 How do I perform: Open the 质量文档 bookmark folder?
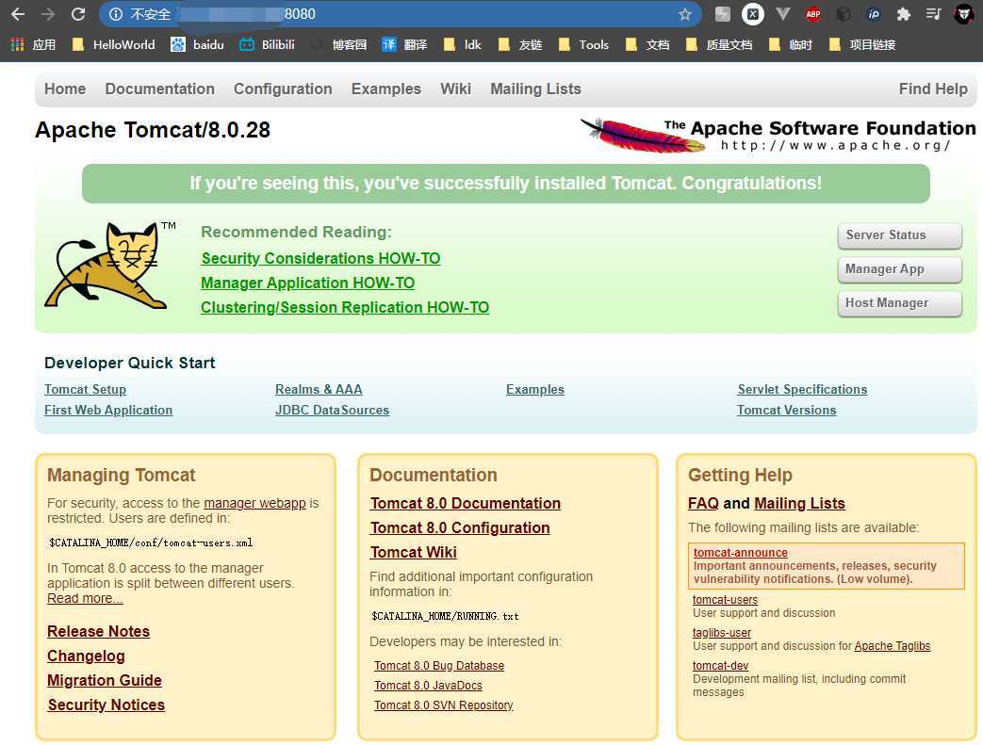(719, 44)
